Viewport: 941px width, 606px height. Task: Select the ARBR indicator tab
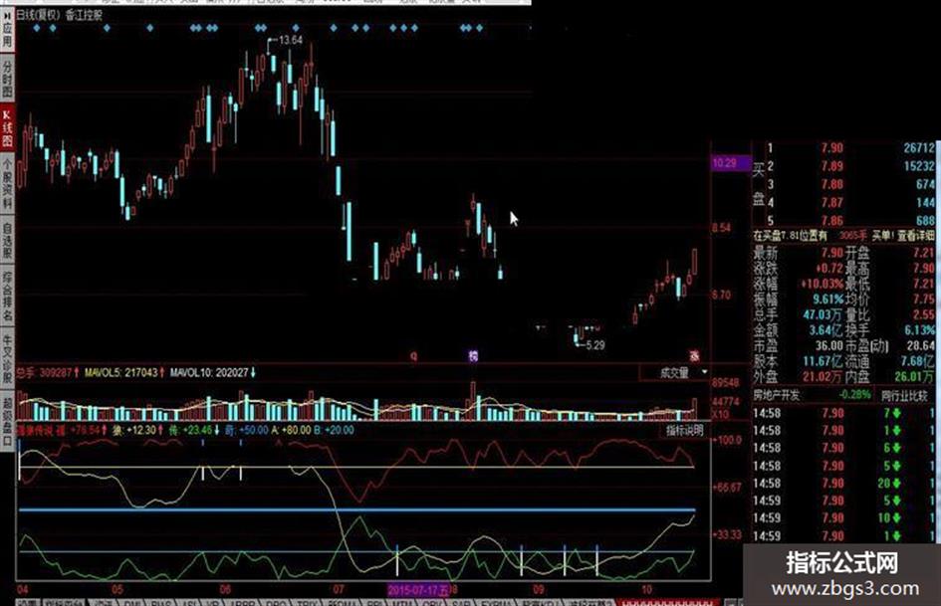click(242, 602)
